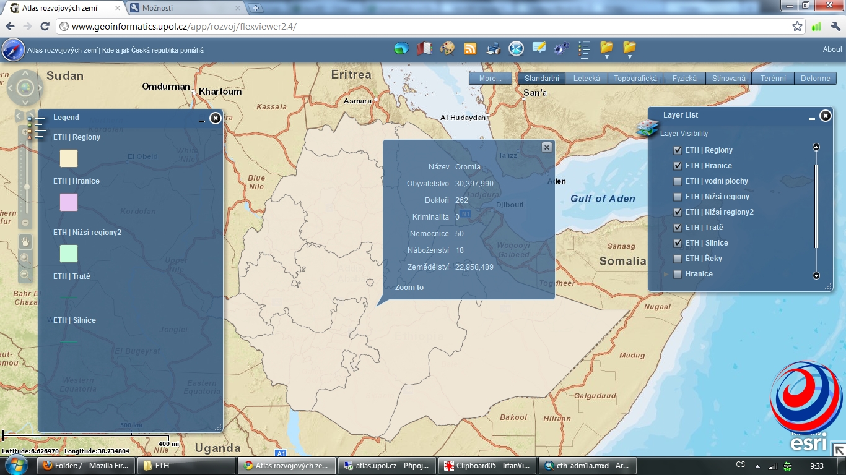Open the print widget

(x=493, y=48)
